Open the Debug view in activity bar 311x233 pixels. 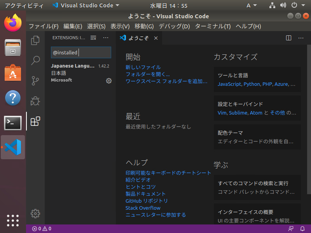point(35,101)
